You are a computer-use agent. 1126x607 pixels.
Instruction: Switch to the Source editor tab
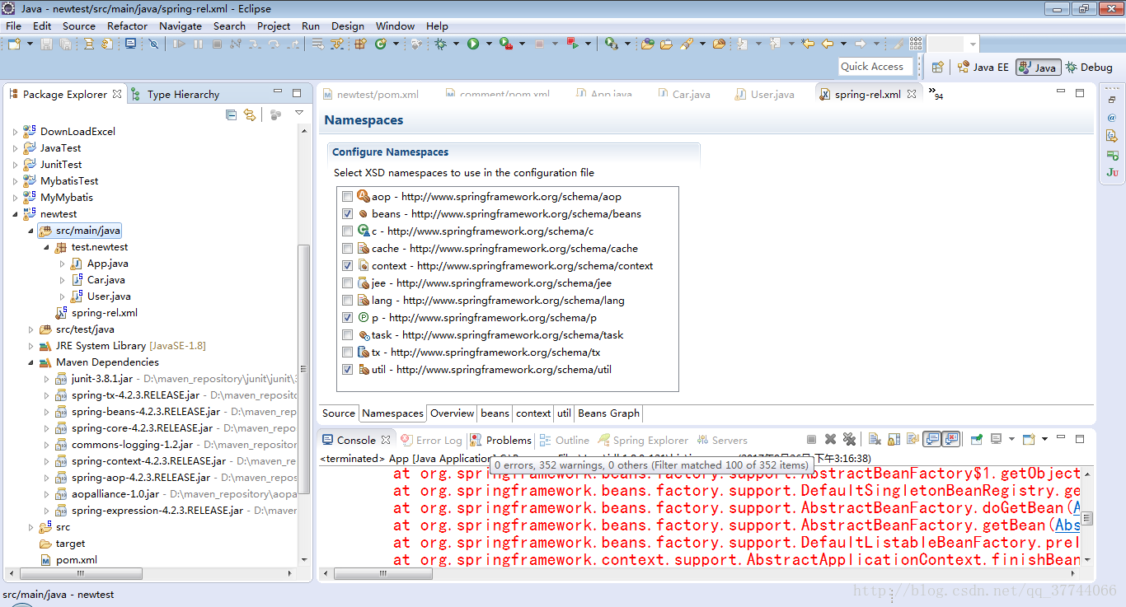point(339,413)
